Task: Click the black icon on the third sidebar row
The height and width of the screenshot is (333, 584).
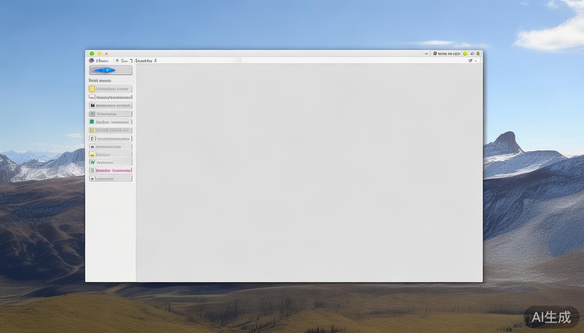Action: tap(92, 105)
